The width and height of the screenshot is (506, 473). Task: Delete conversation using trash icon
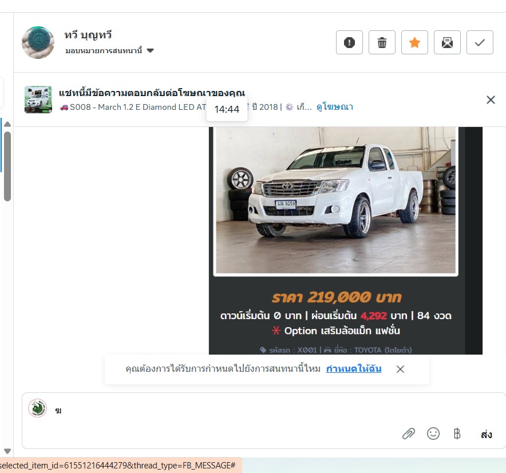point(382,42)
